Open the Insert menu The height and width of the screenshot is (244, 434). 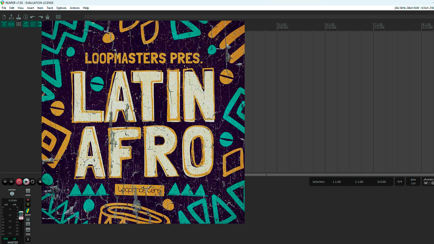point(31,8)
